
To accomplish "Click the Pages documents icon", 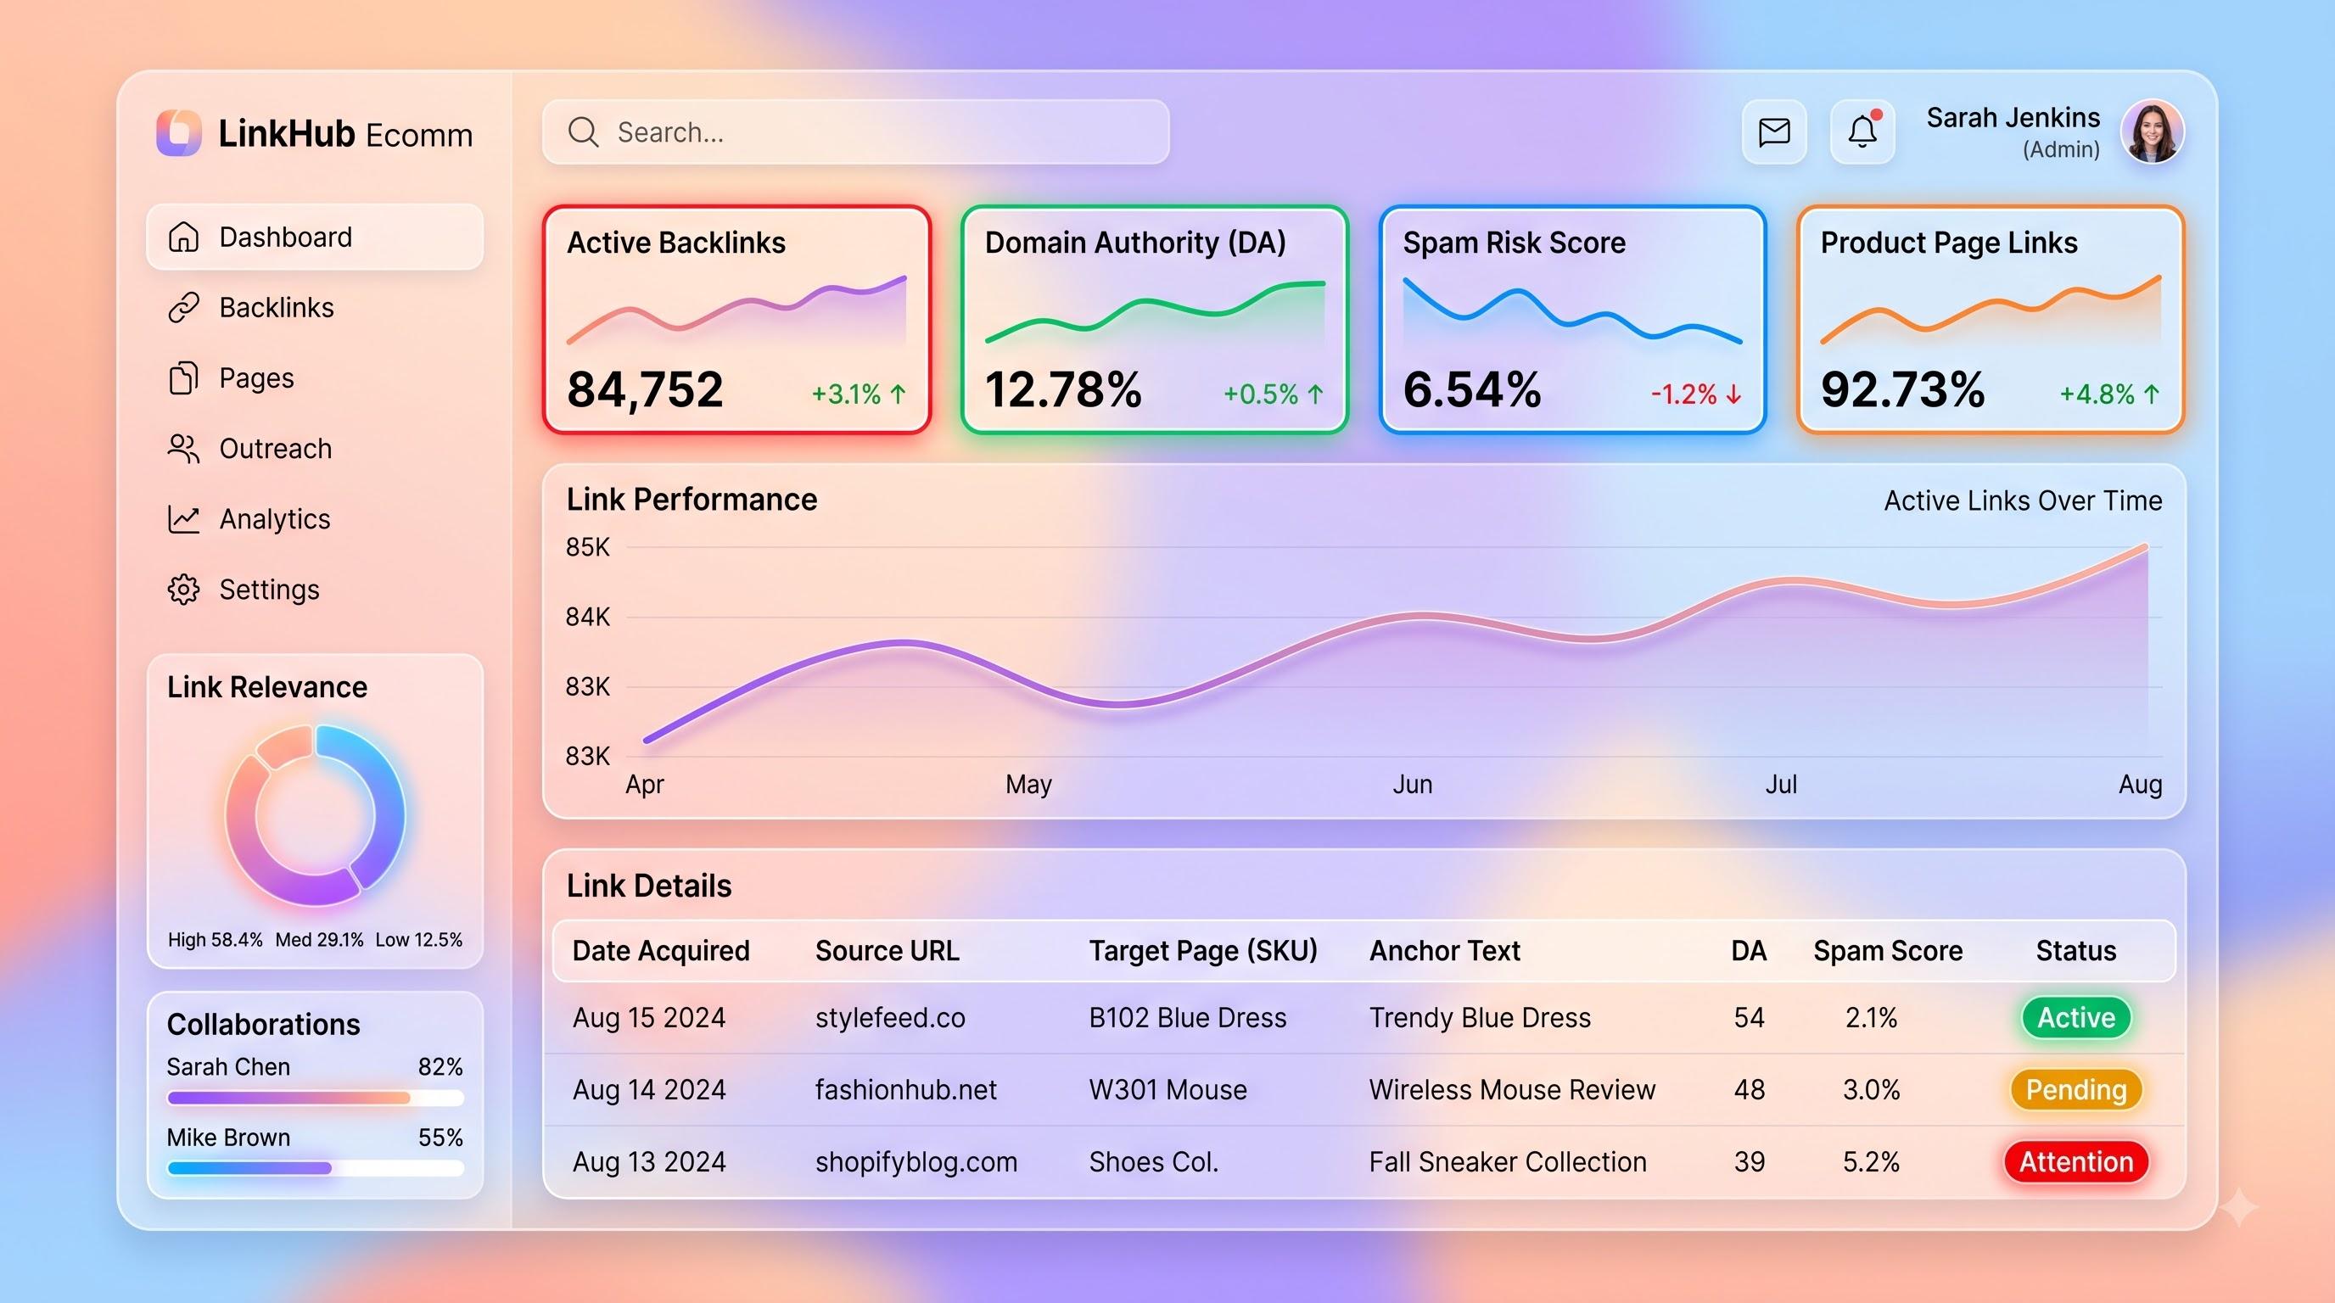I will [x=183, y=377].
